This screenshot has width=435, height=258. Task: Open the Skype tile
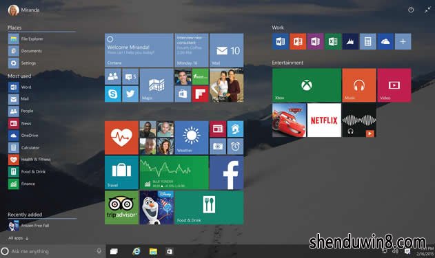113,94
